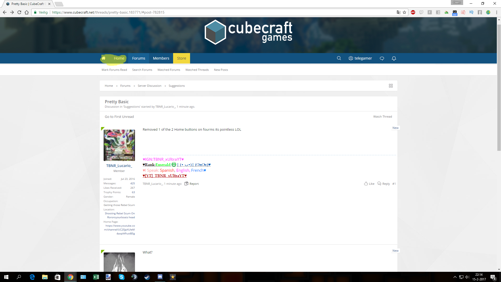Open Watched Forums

(x=169, y=70)
